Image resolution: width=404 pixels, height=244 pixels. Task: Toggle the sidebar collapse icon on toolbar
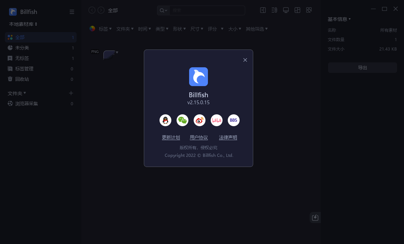(x=263, y=10)
